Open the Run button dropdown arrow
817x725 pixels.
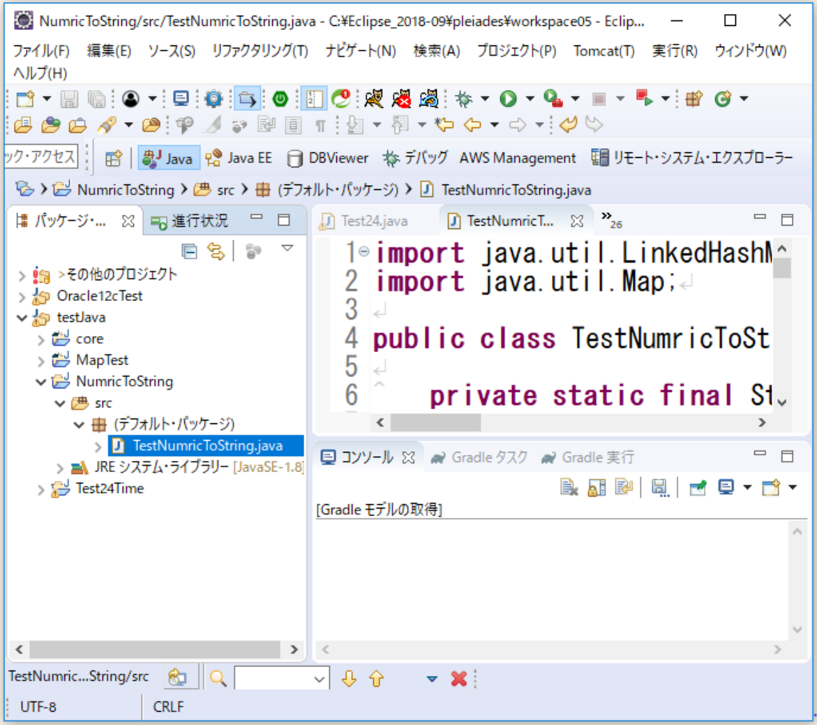pyautogui.click(x=530, y=99)
